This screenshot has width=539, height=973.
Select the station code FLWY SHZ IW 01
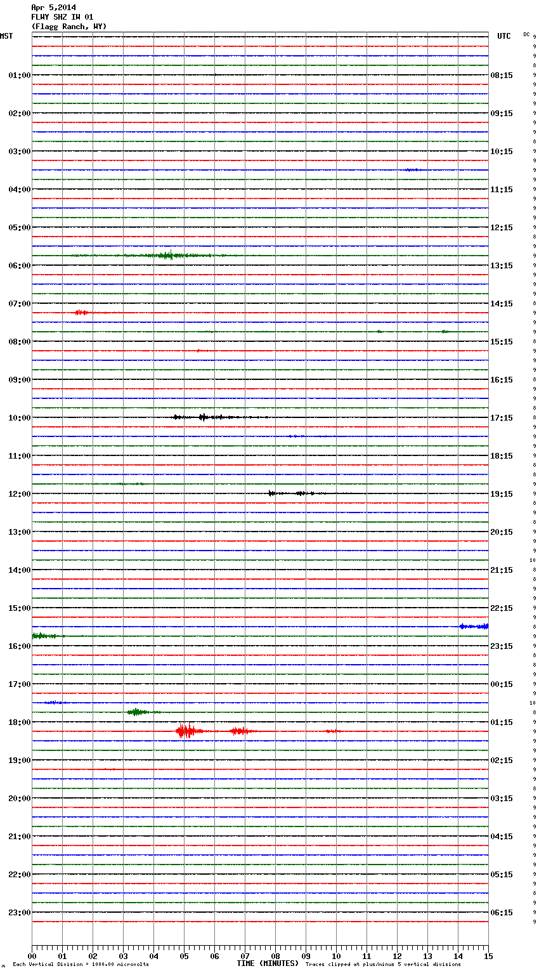(x=62, y=17)
